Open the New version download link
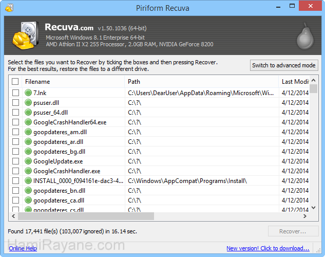This screenshot has width=325, height=257. pyautogui.click(x=268, y=248)
